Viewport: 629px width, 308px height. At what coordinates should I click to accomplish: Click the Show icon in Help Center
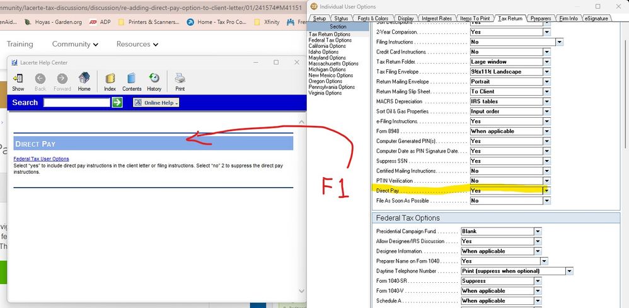point(18,81)
